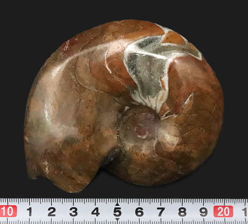Click the number 1 after red 20
This screenshot has height=224, width=248.
click(244, 212)
